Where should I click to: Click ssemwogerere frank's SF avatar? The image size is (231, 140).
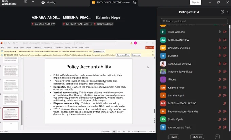pos(163,127)
